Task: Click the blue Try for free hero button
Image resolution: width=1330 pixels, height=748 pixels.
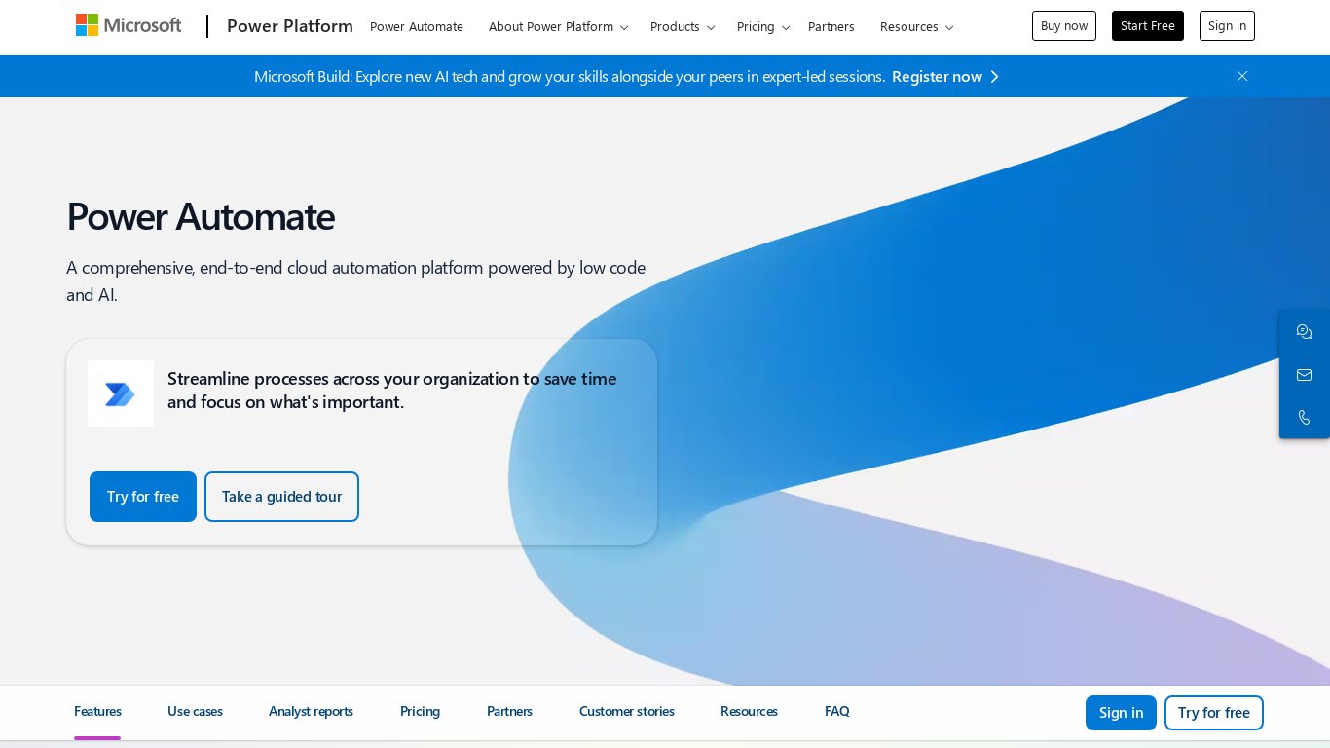Action: pyautogui.click(x=143, y=497)
